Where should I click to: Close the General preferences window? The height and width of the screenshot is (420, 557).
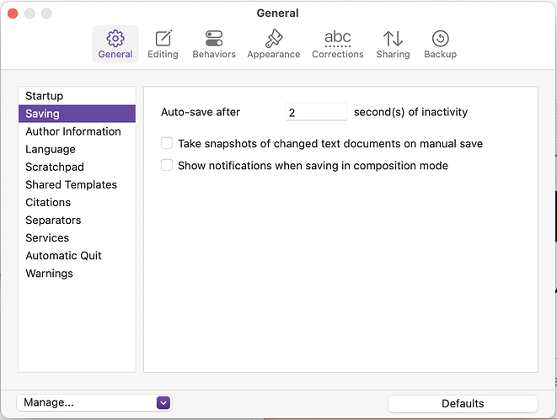13,13
